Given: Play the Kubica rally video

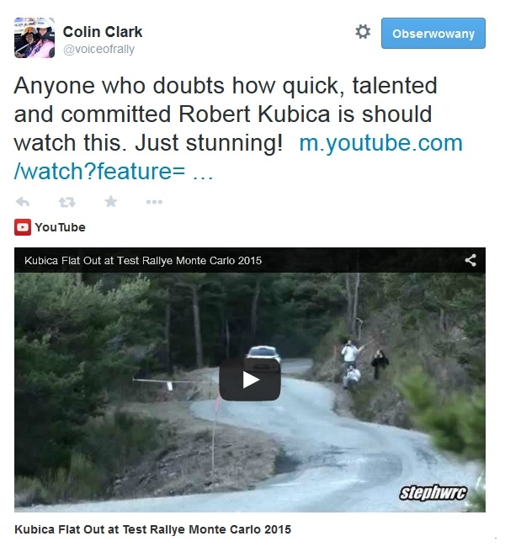Looking at the screenshot, I should tap(250, 380).
